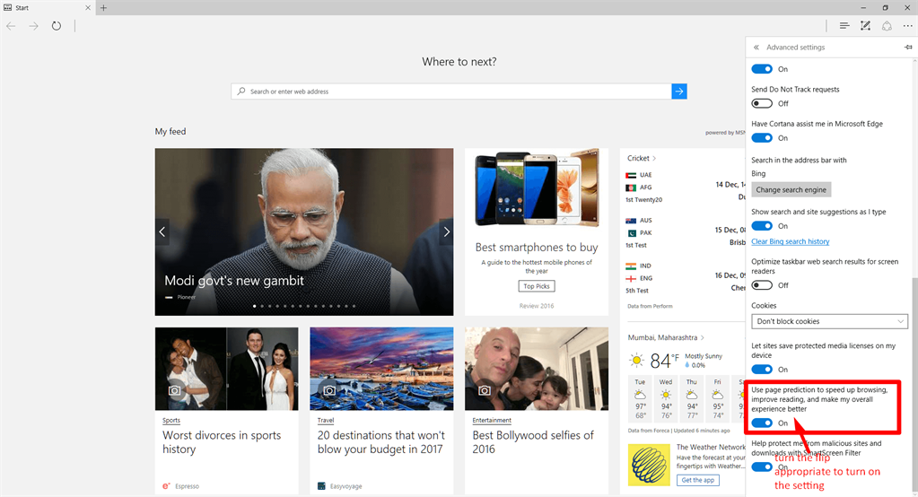
Task: Click the Tue weather forecast
Action: click(x=641, y=398)
